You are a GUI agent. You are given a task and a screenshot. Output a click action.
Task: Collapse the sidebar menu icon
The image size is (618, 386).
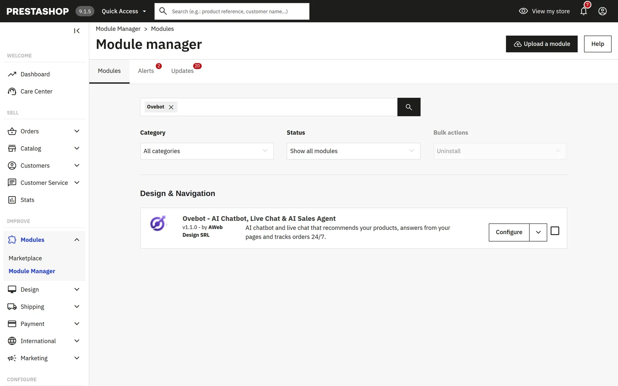pyautogui.click(x=77, y=31)
